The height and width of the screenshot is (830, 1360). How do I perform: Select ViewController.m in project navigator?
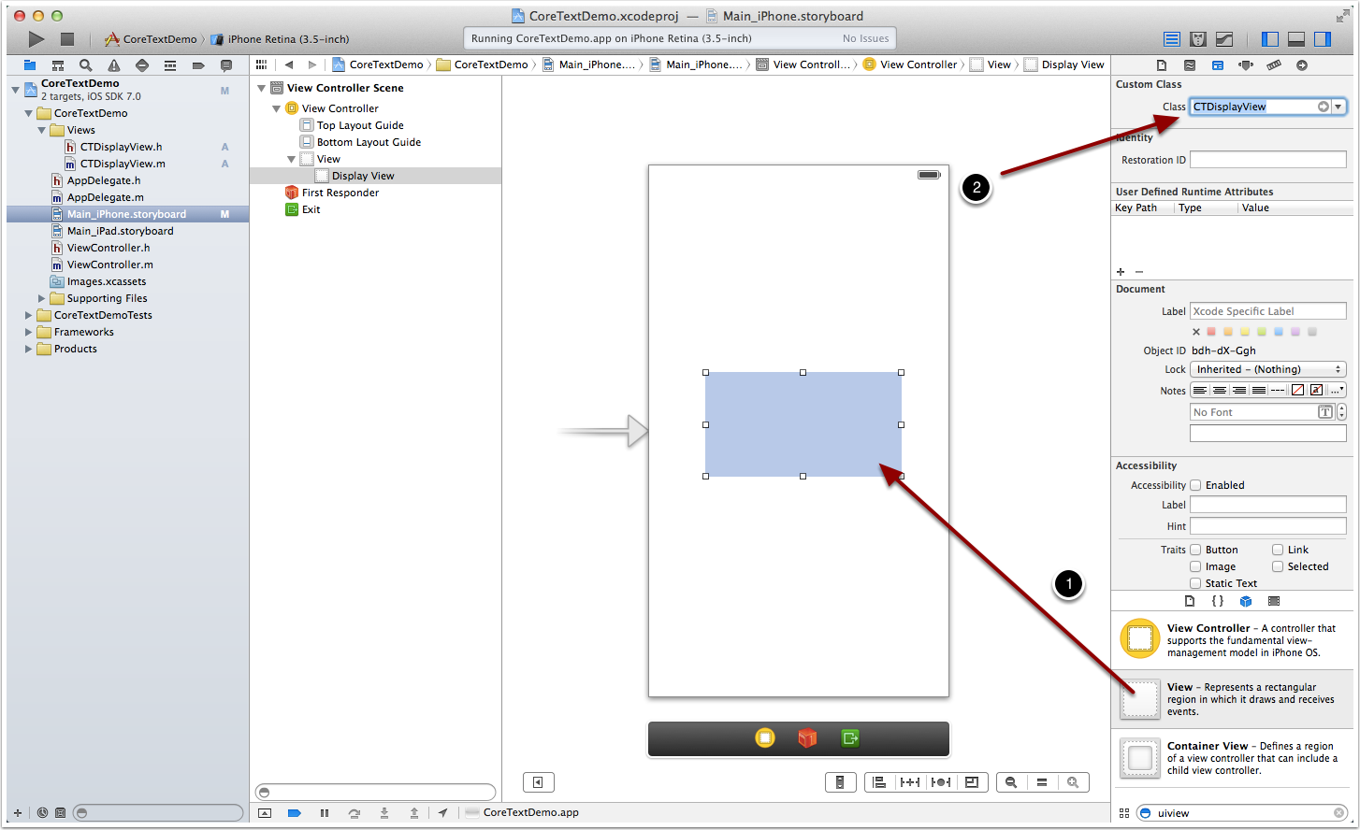tap(109, 265)
